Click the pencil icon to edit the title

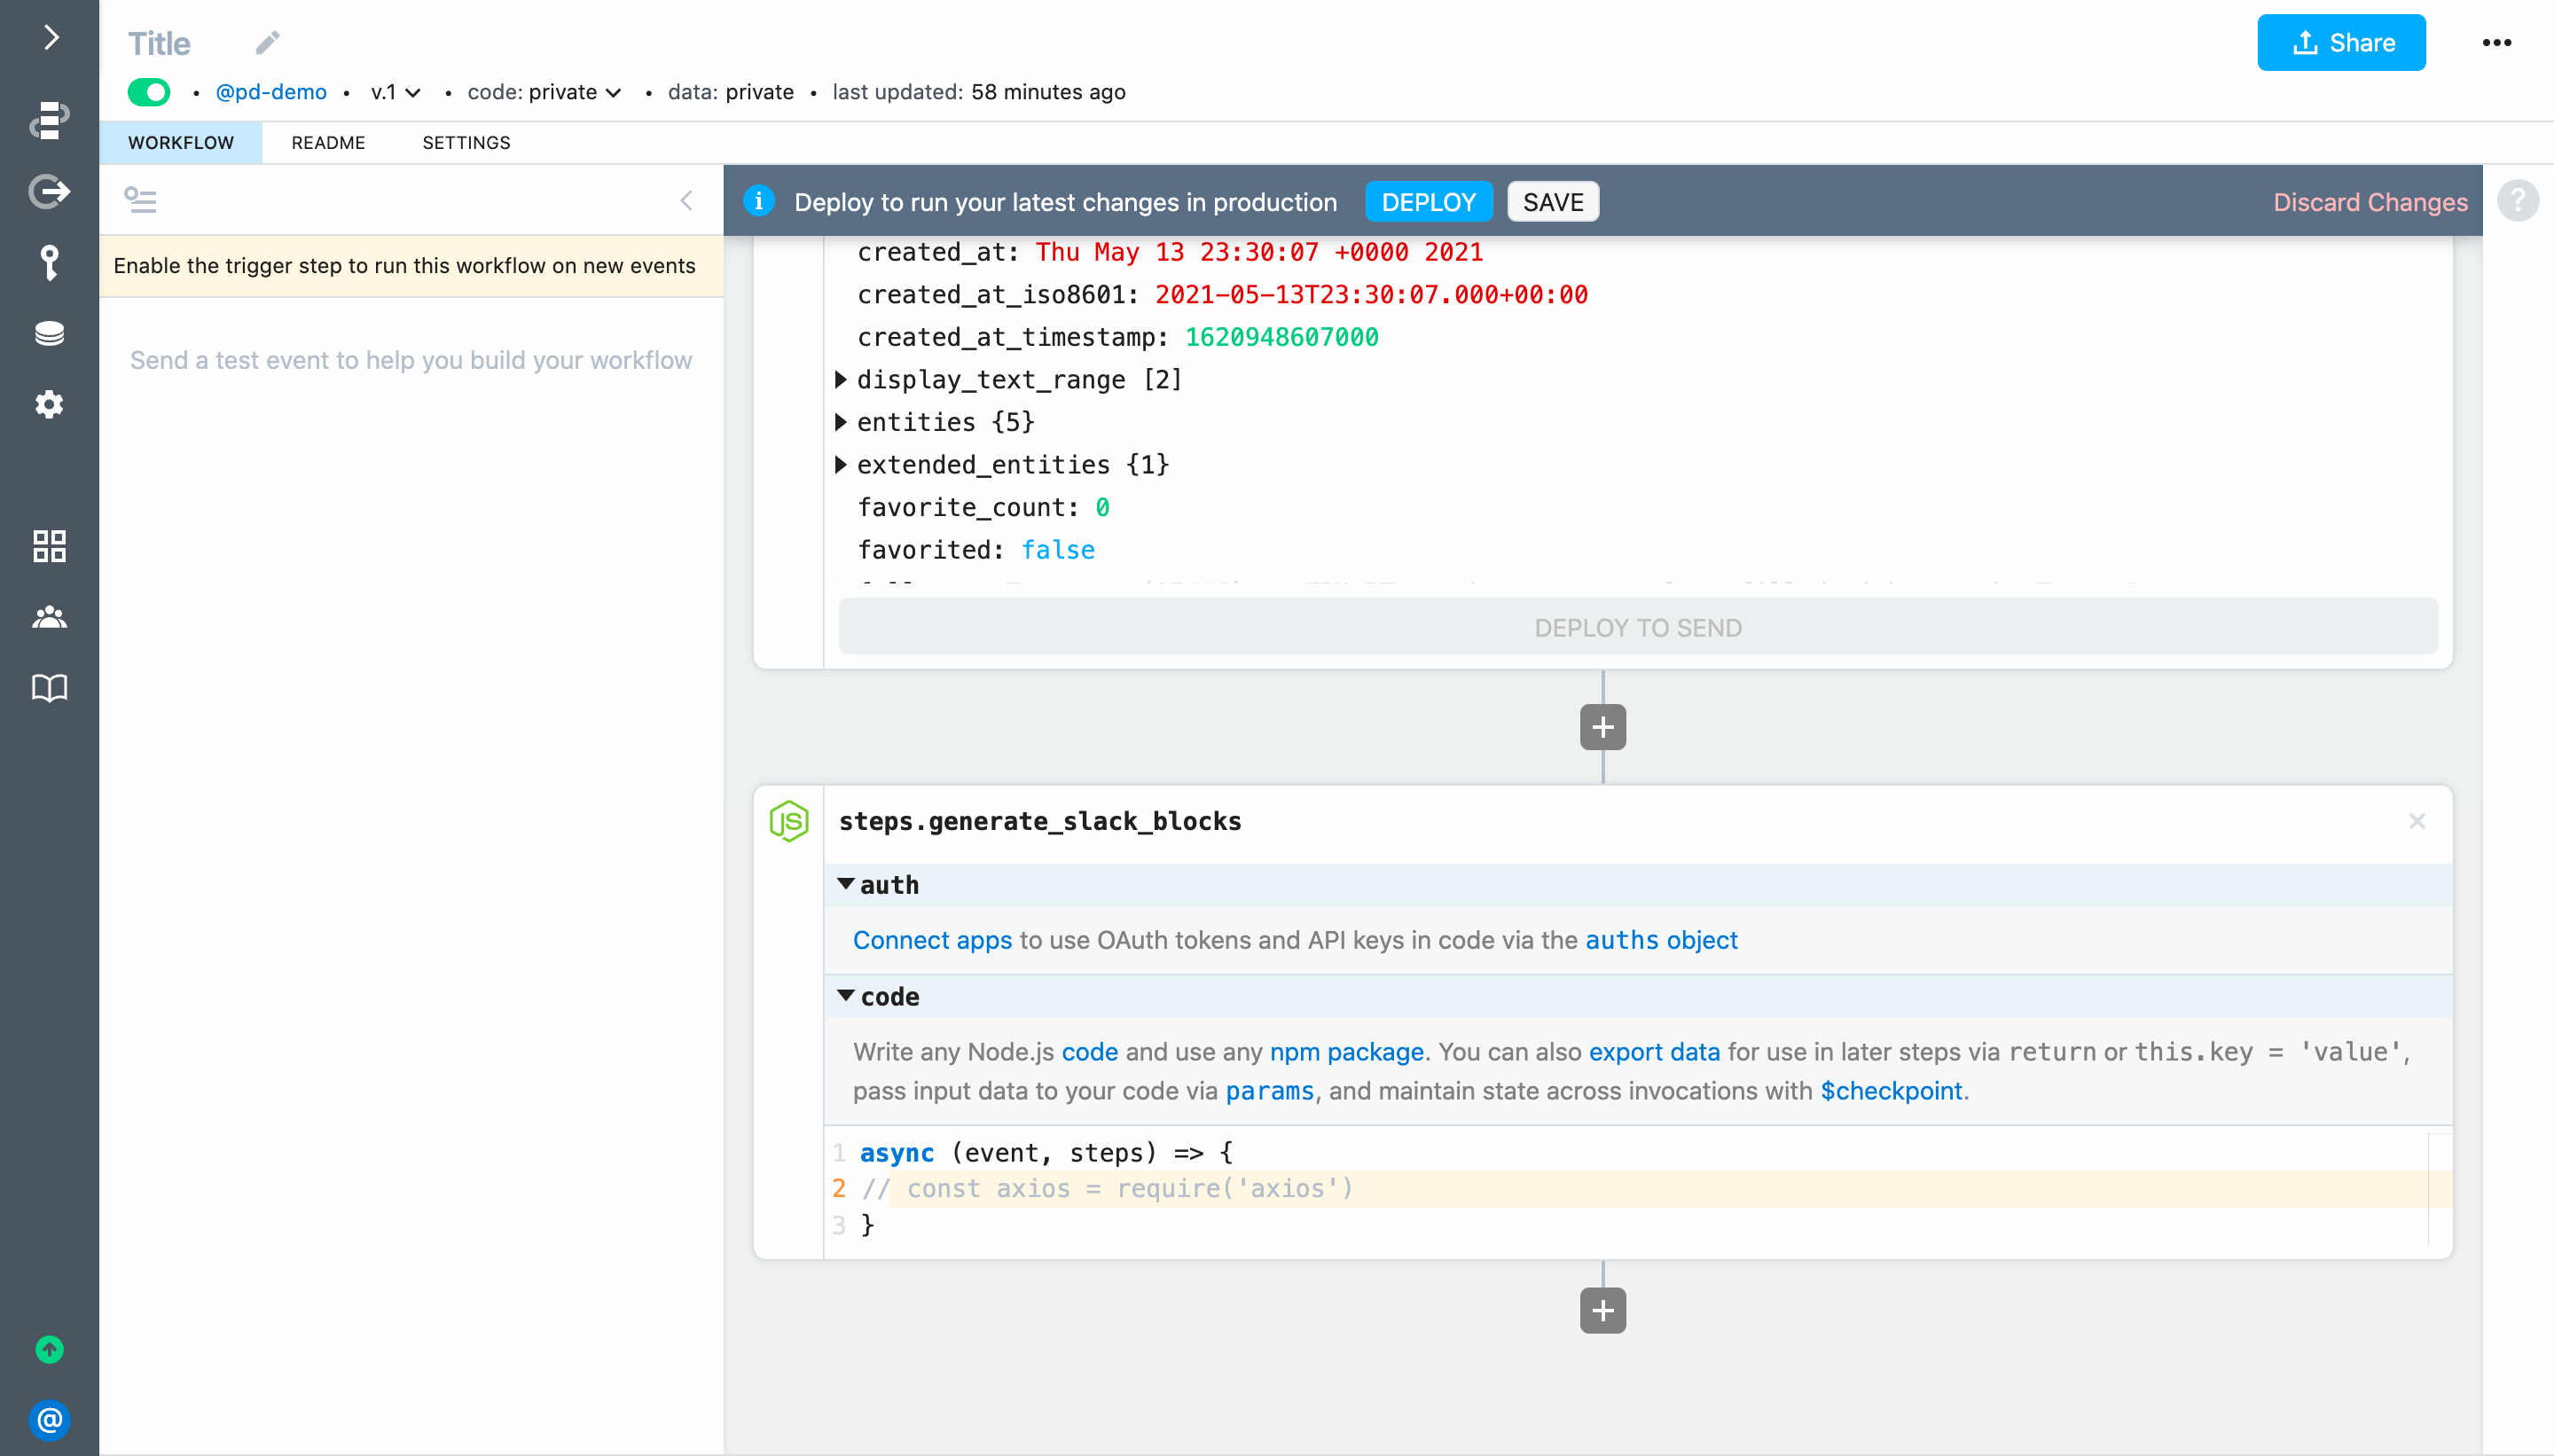pos(267,43)
